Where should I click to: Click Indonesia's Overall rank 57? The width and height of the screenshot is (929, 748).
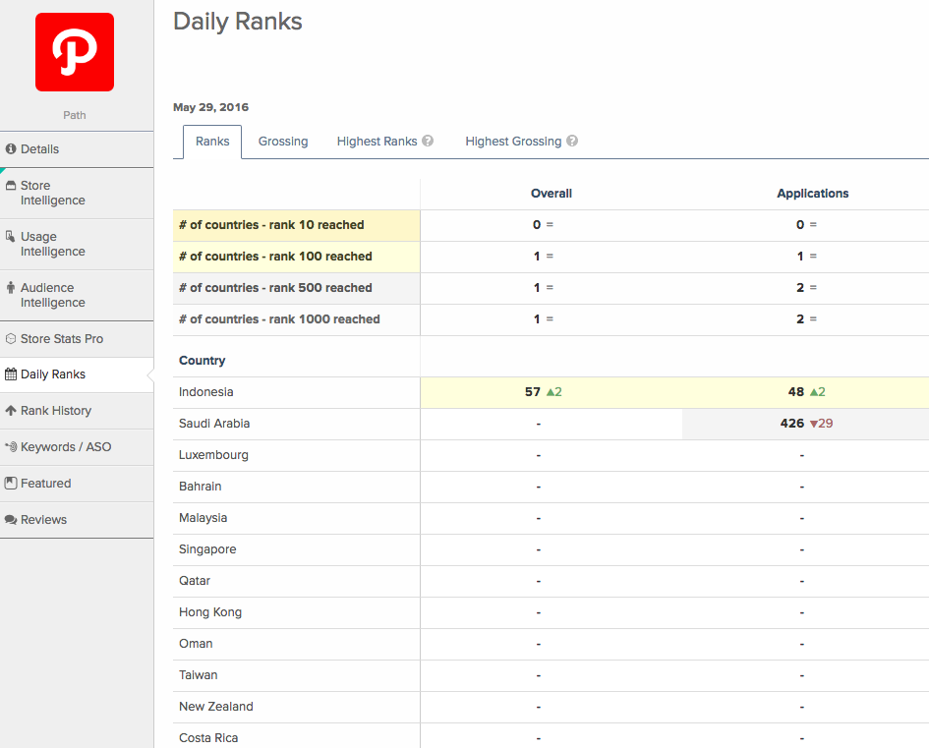(533, 392)
